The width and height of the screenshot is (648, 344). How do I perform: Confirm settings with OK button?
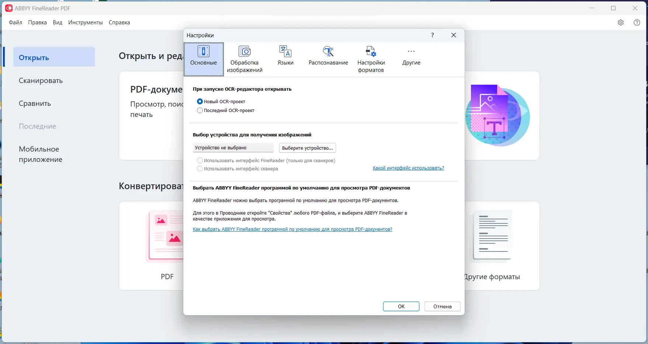(x=401, y=306)
